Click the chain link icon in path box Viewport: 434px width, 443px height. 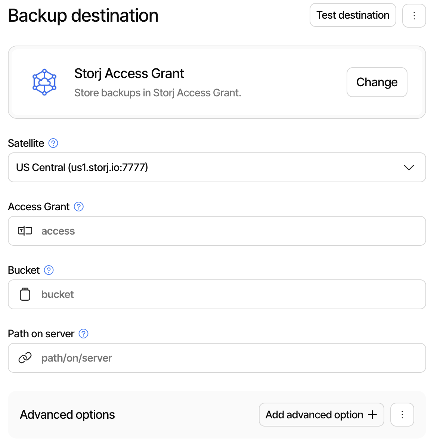25,358
